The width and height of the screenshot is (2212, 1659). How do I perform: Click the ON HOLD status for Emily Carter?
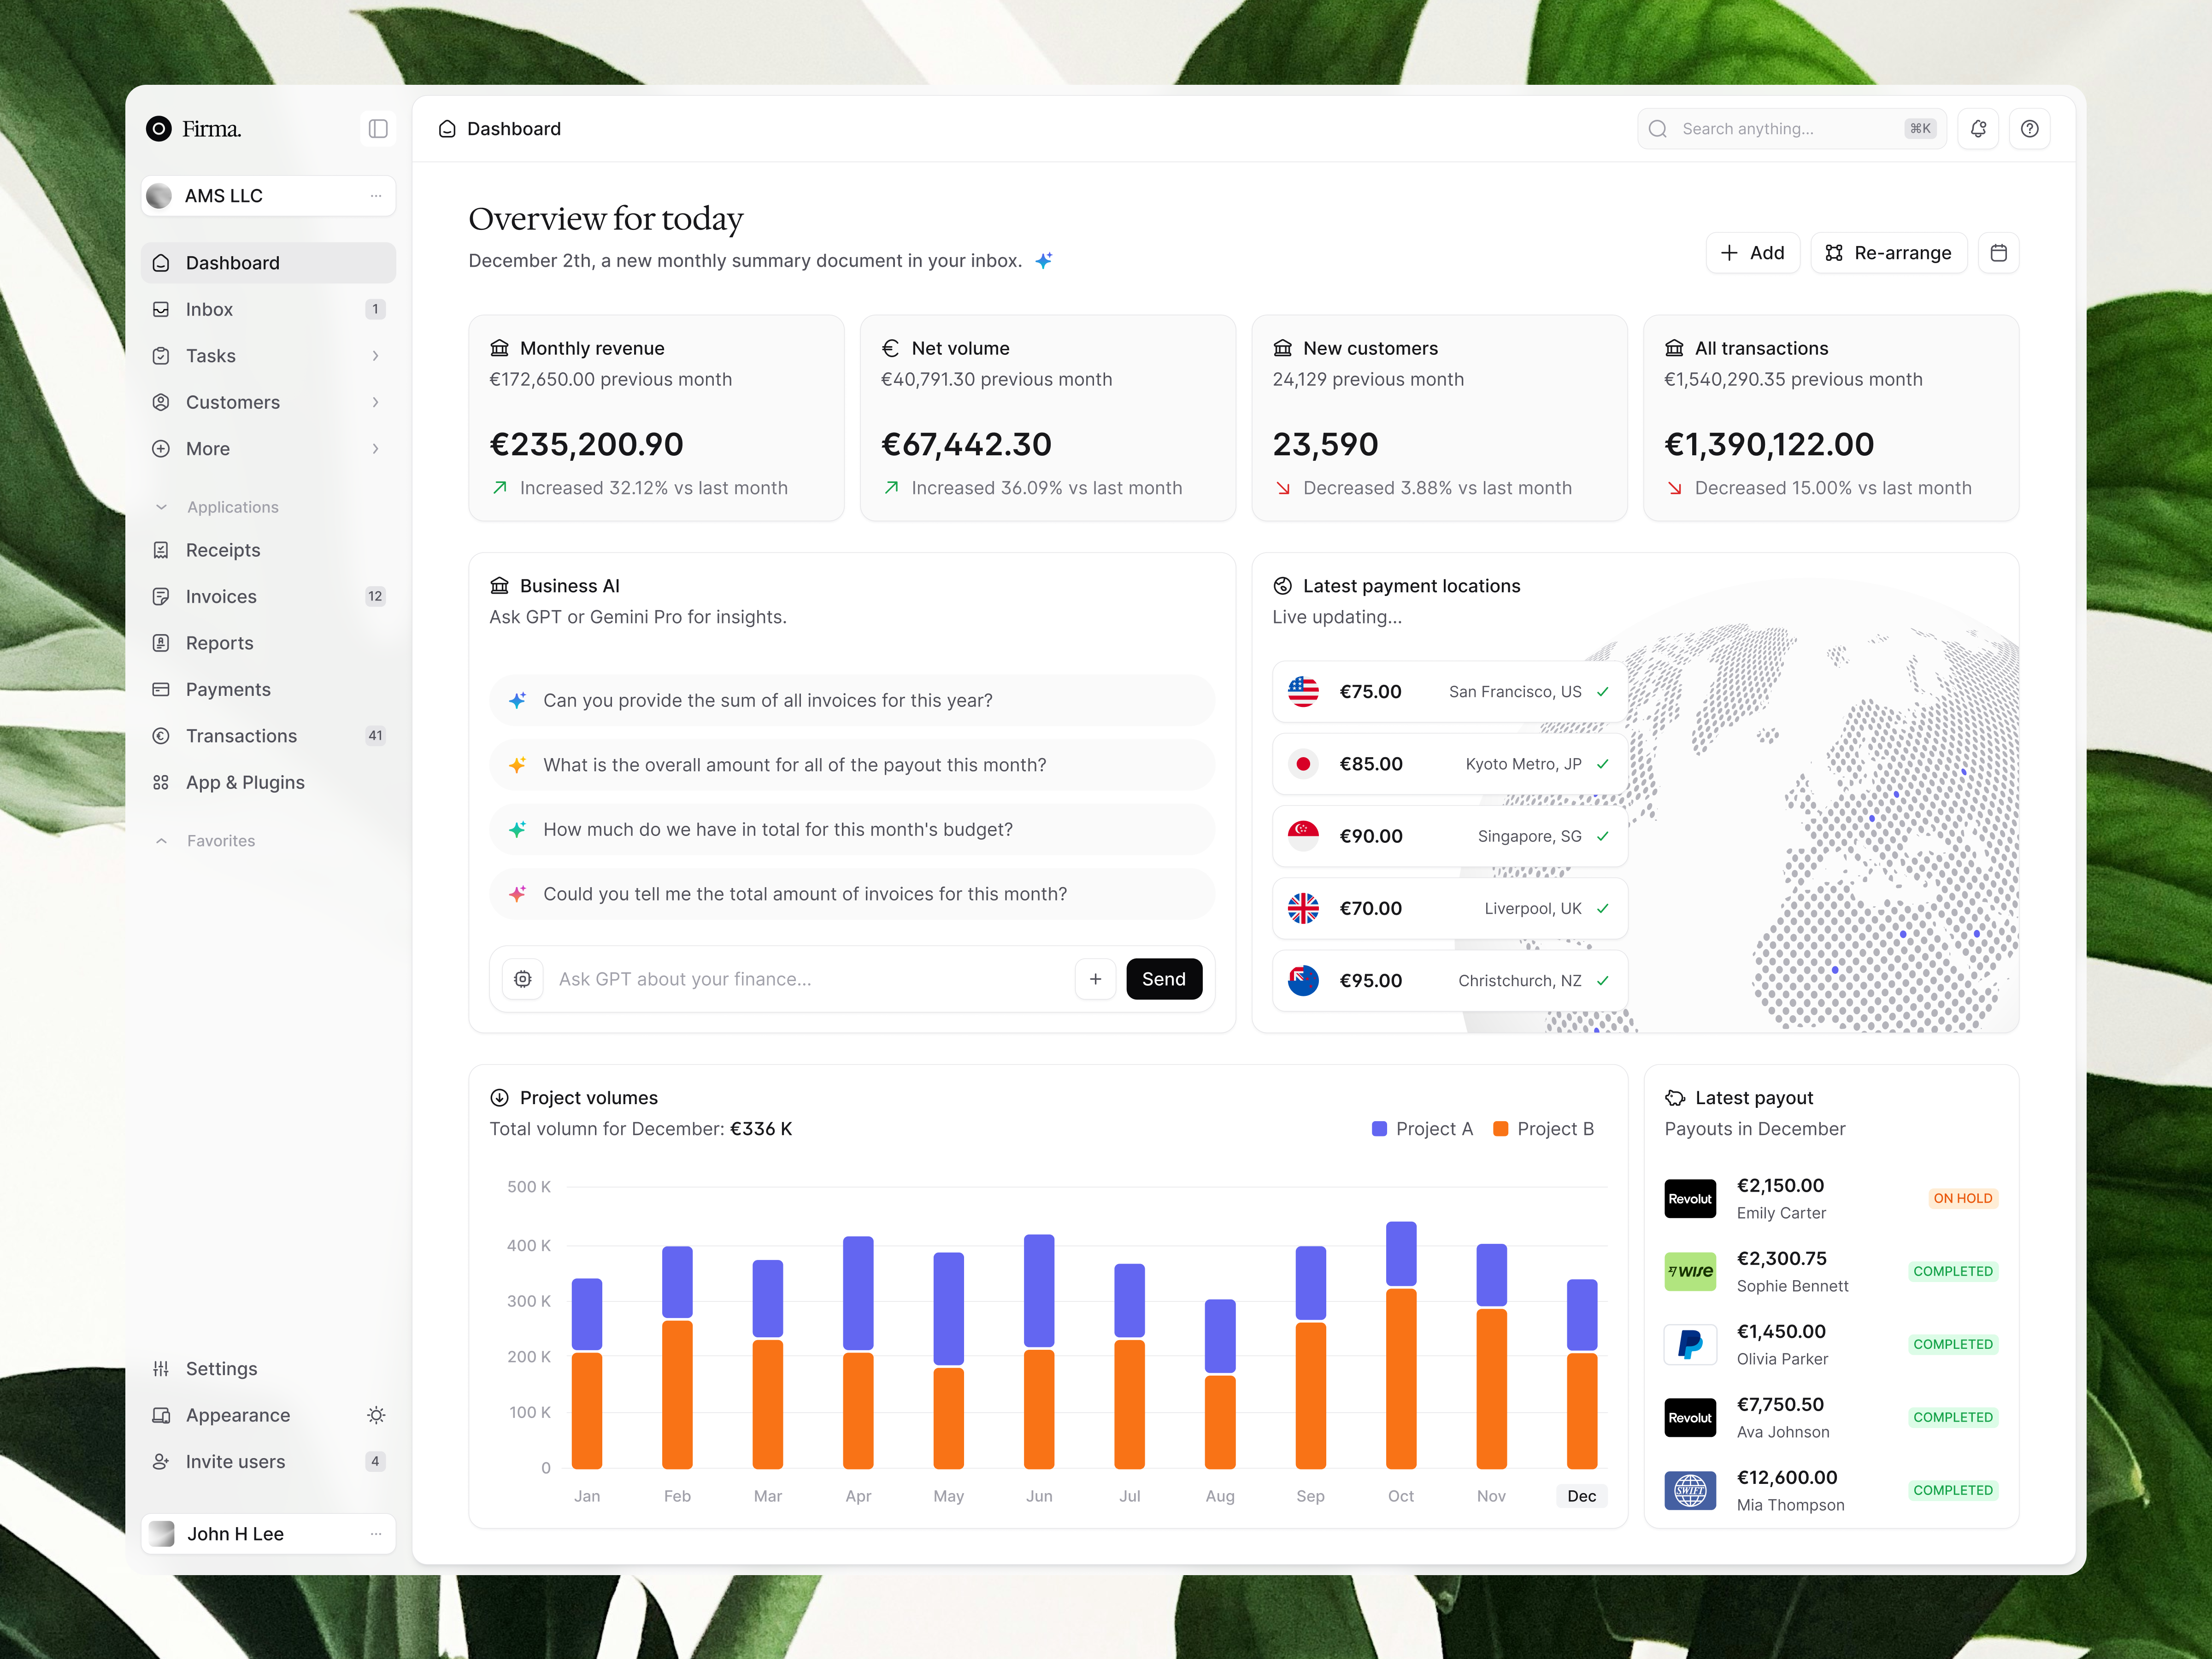tap(1963, 1199)
